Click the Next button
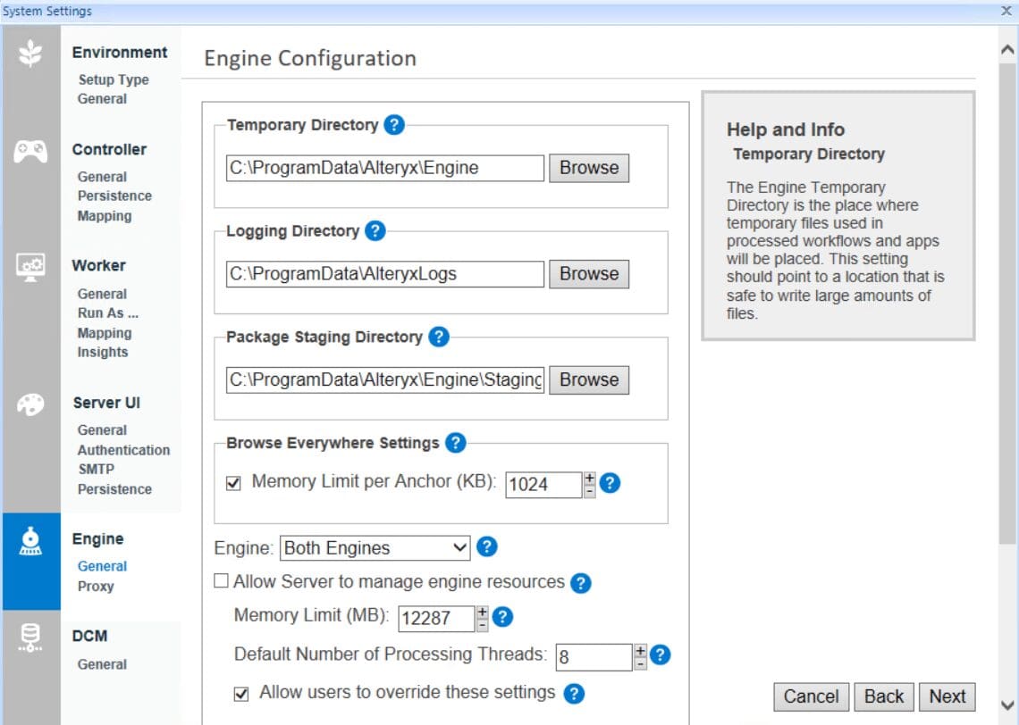 [x=947, y=696]
